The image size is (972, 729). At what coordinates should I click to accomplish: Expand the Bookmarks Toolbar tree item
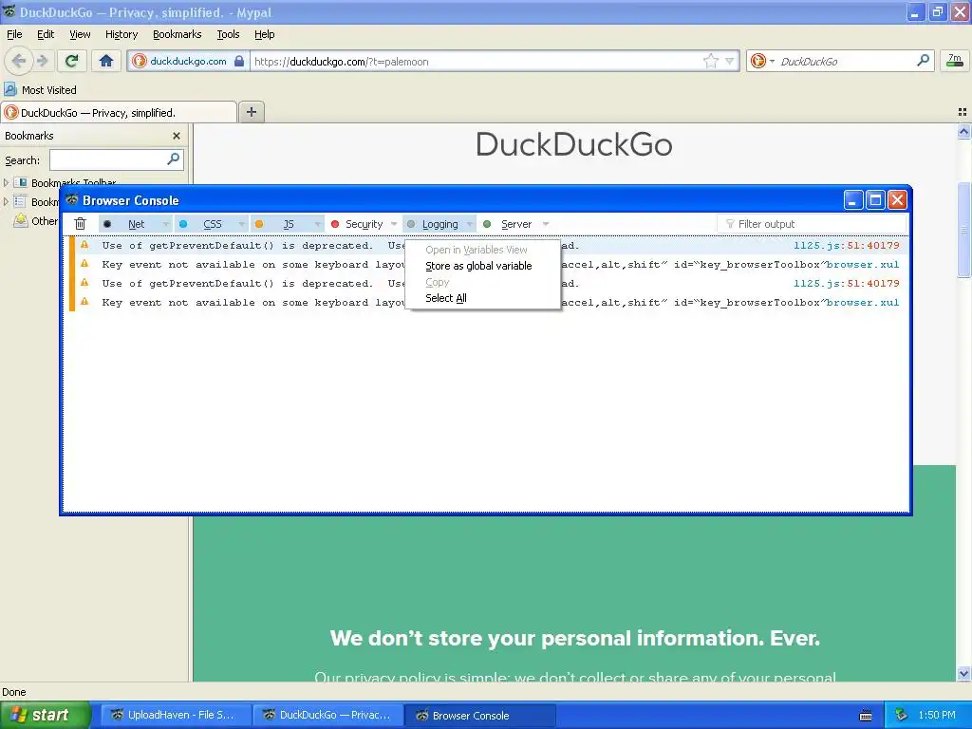click(x=7, y=183)
